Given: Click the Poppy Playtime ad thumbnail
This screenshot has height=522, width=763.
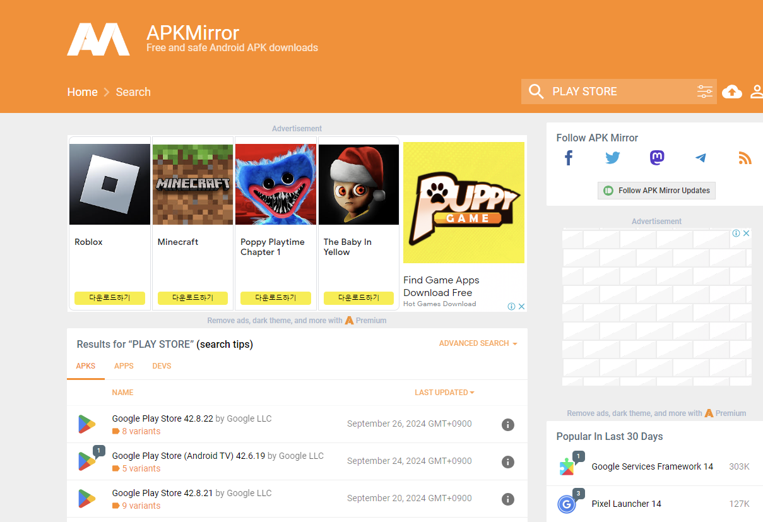Looking at the screenshot, I should [276, 184].
